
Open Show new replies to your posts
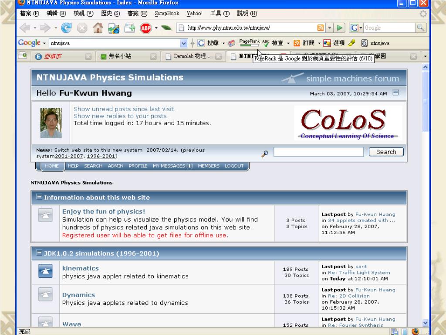tap(121, 116)
